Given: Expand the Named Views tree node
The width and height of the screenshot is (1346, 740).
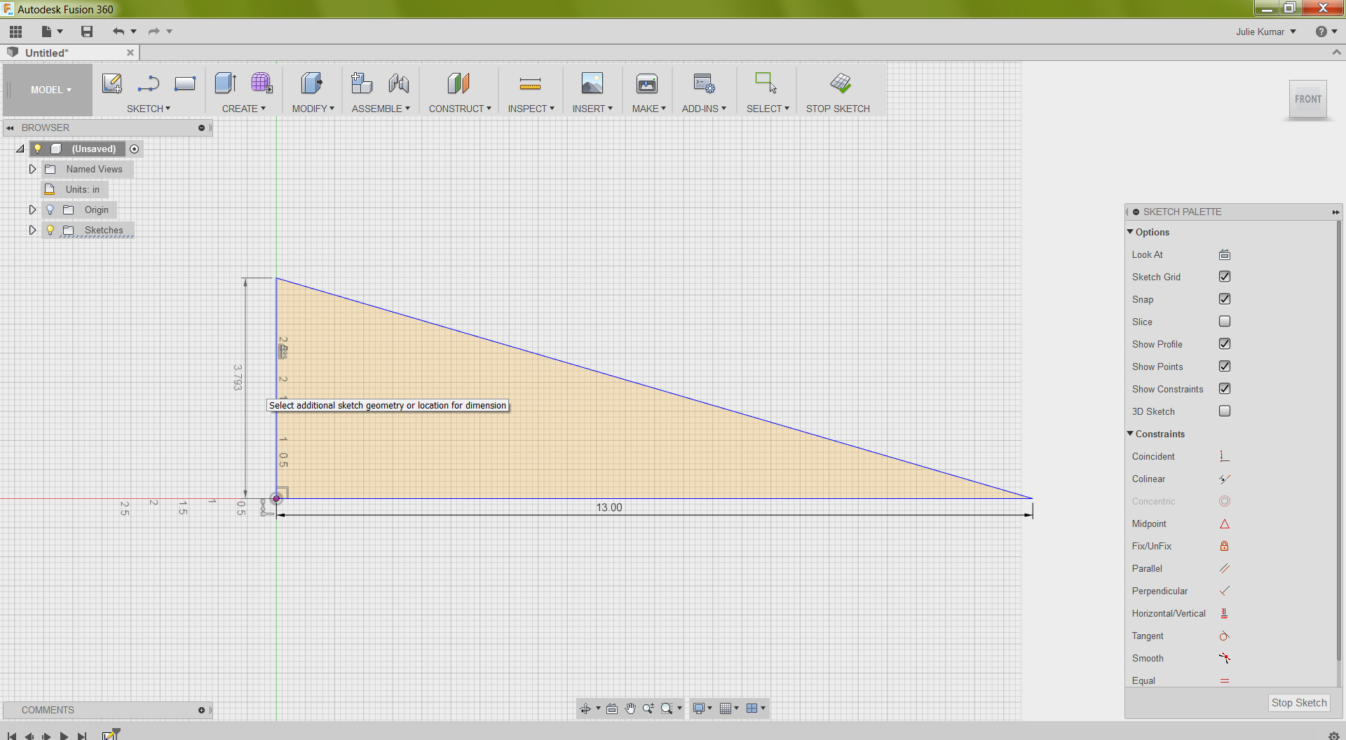Looking at the screenshot, I should [x=32, y=169].
